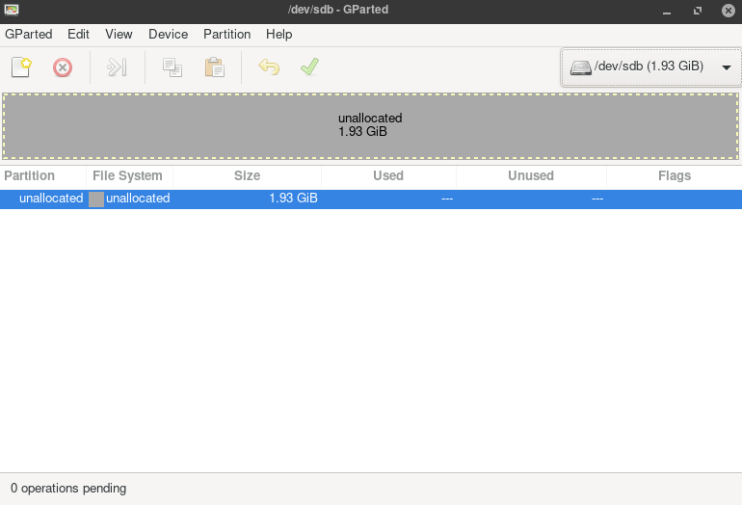The width and height of the screenshot is (742, 505).
Task: Click the Copy partition toolbar icon
Action: tap(172, 67)
